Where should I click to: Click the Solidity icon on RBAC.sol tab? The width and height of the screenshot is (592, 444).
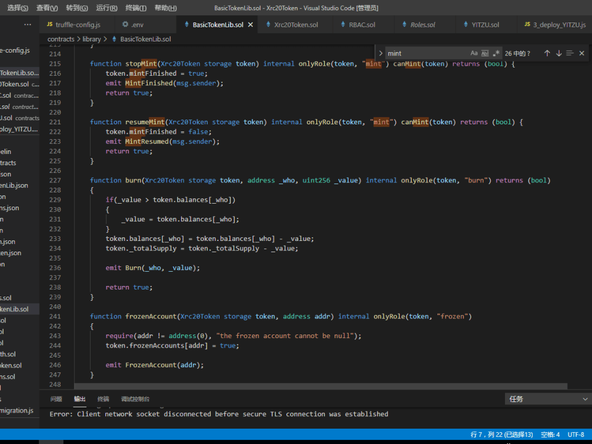(x=343, y=24)
